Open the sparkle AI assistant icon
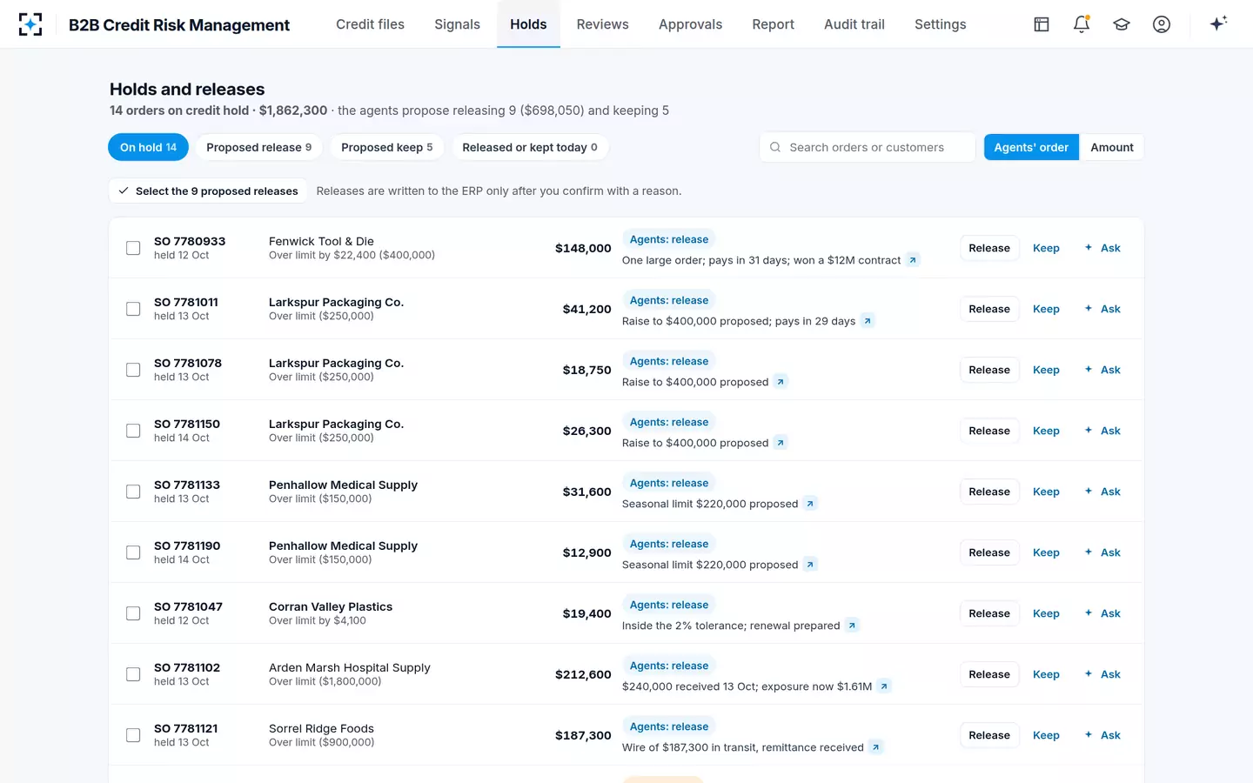This screenshot has height=783, width=1253. (x=1218, y=23)
